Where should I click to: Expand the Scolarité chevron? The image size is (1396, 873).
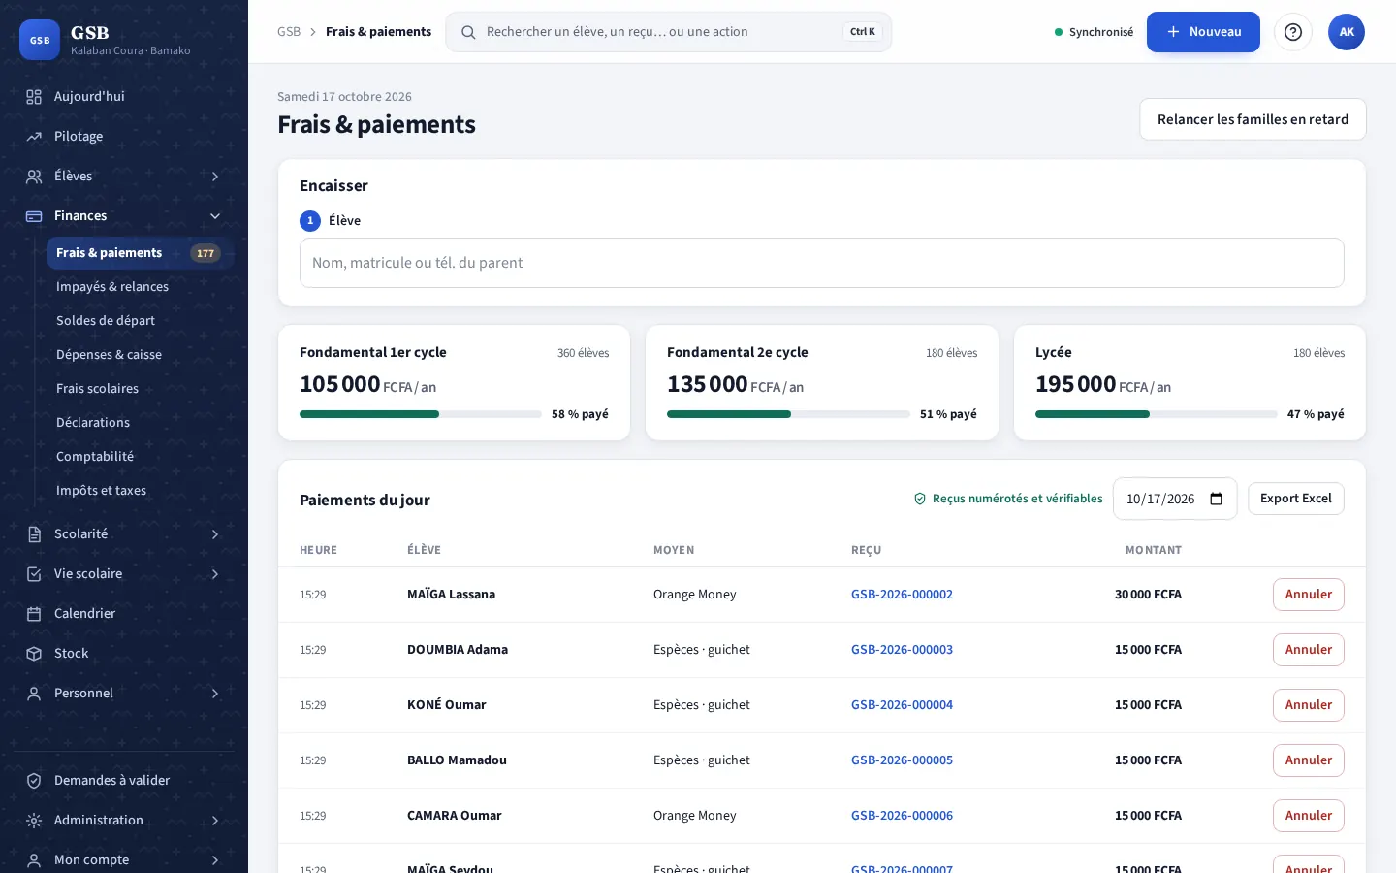pos(215,534)
